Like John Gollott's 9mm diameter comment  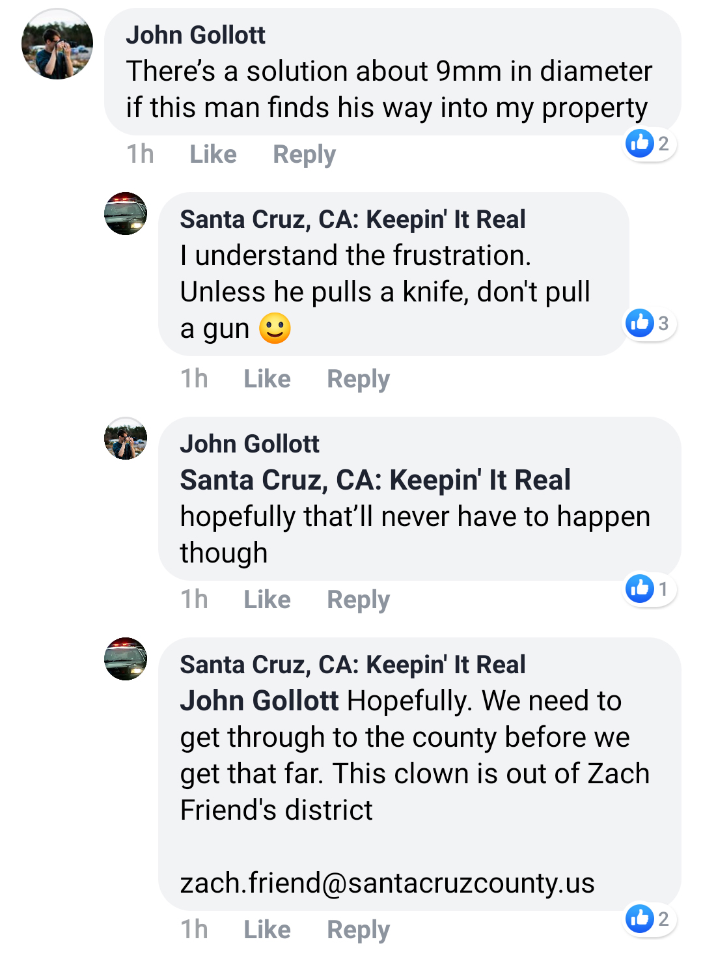pos(213,155)
